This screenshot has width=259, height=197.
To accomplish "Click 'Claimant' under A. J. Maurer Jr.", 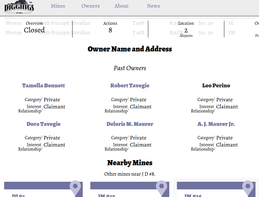I will coord(227,145).
